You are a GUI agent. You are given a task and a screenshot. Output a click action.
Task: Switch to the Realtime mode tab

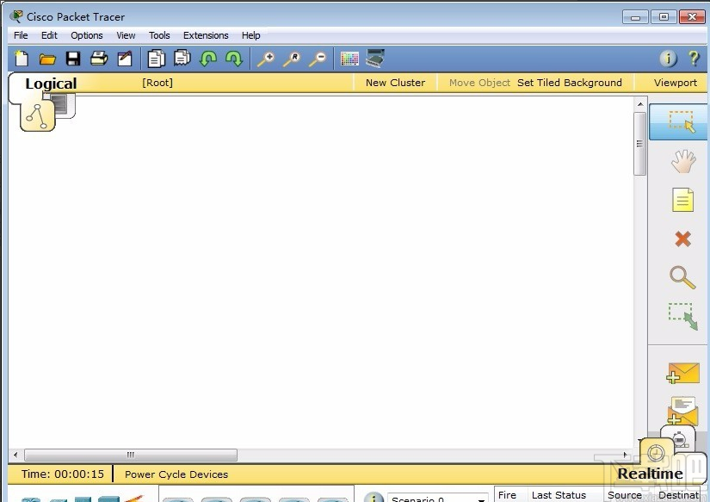(x=657, y=453)
